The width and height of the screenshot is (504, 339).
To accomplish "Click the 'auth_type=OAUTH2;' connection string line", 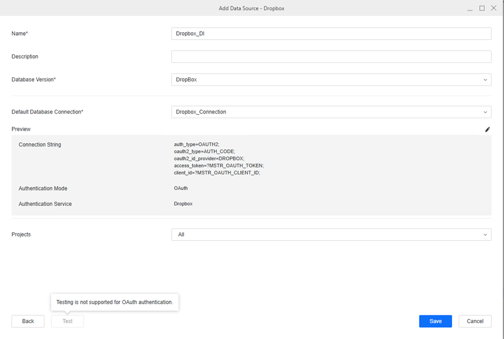I will click(197, 144).
